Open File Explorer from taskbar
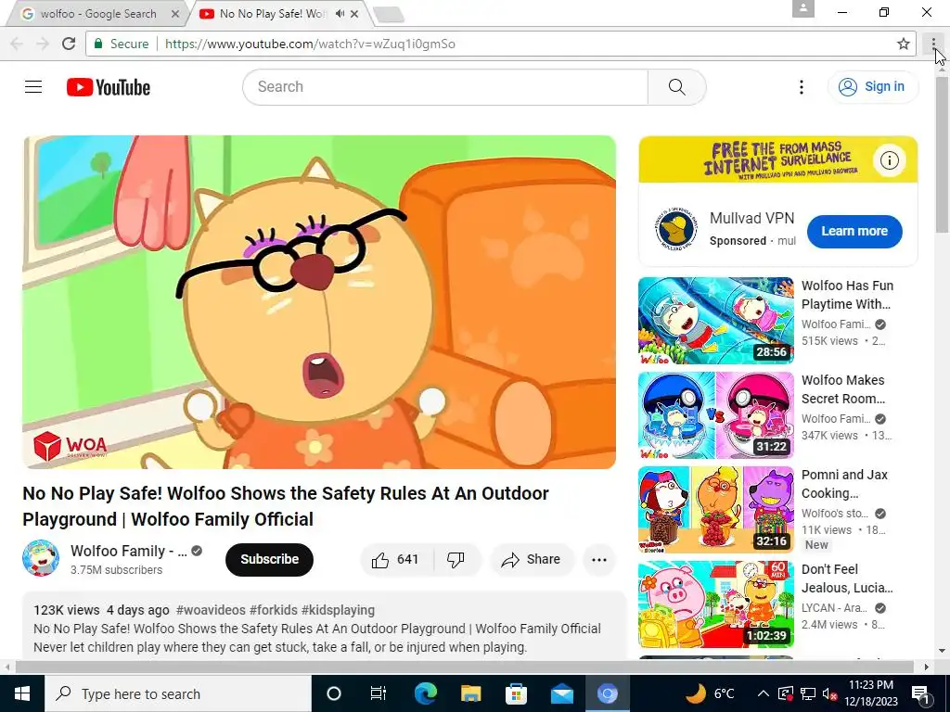950x712 pixels. 470,693
